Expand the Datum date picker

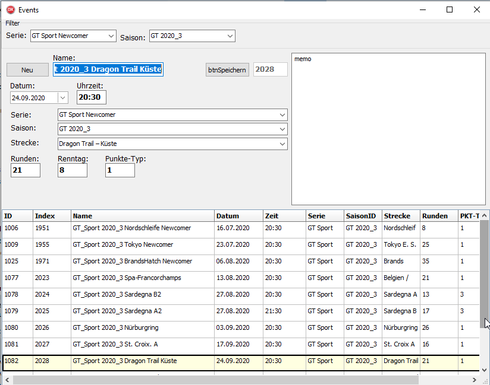pos(63,98)
